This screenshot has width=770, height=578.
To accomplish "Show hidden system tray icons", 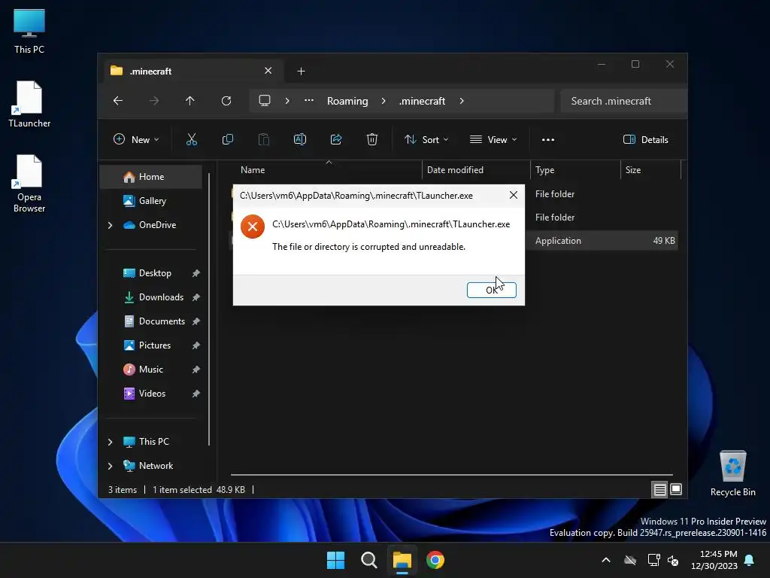I will tap(606, 560).
